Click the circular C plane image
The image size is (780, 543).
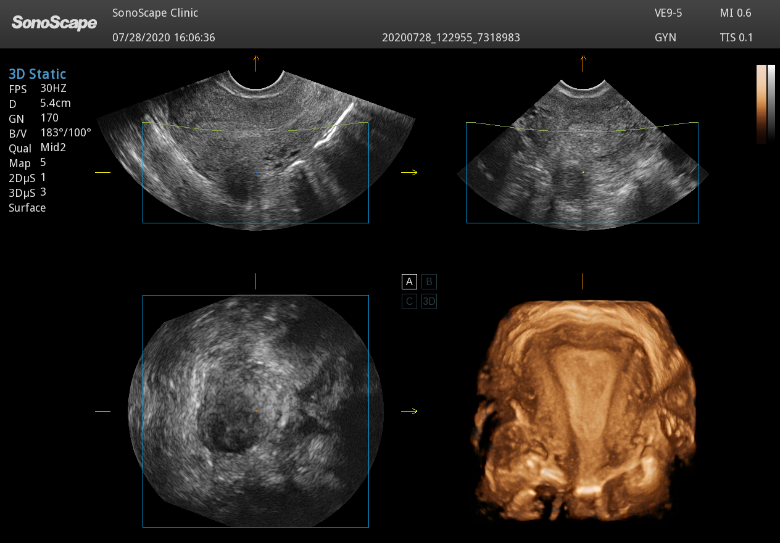(255, 411)
